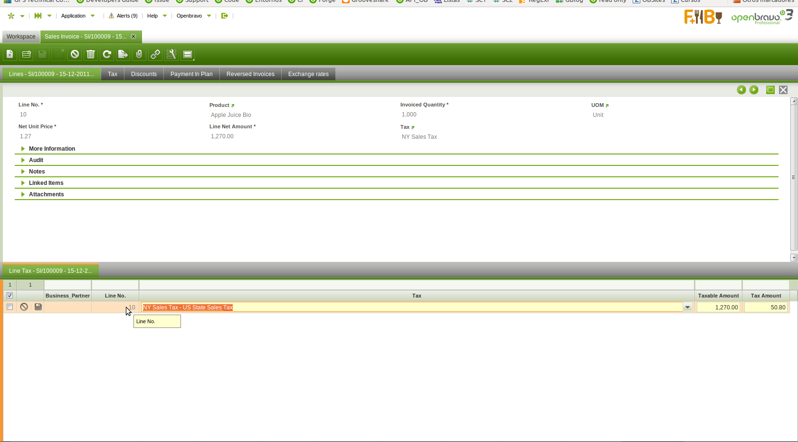Screen dimensions: 798x442
Task: Open attachments via the paperclip icon
Action: (x=139, y=54)
